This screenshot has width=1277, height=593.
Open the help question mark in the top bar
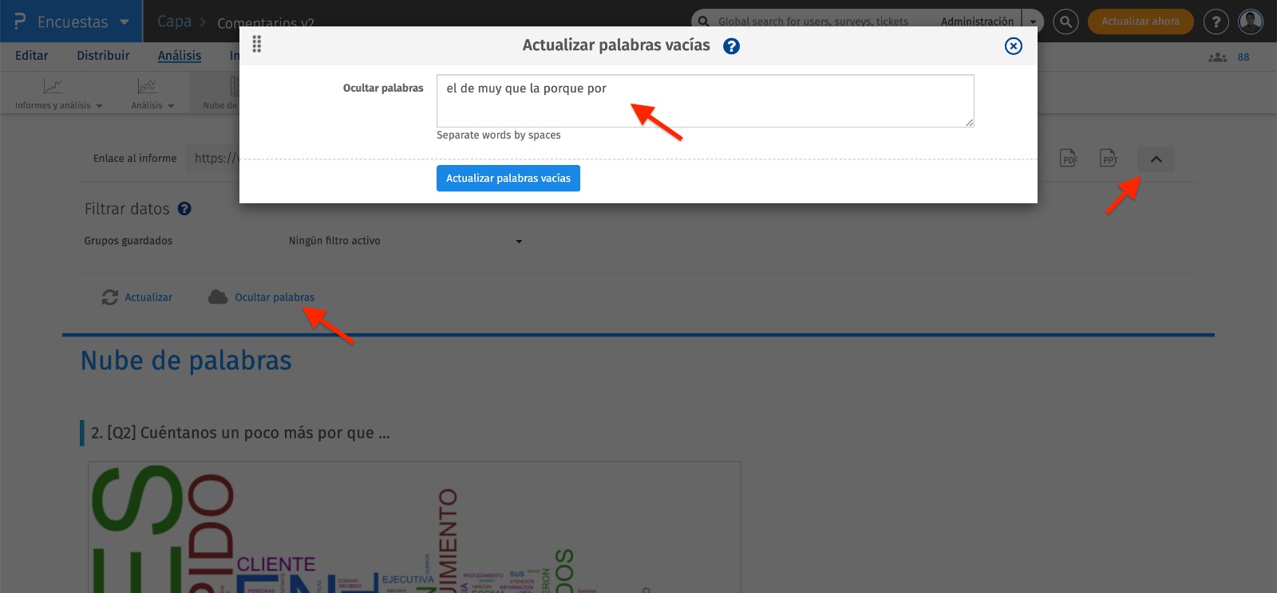[1216, 22]
